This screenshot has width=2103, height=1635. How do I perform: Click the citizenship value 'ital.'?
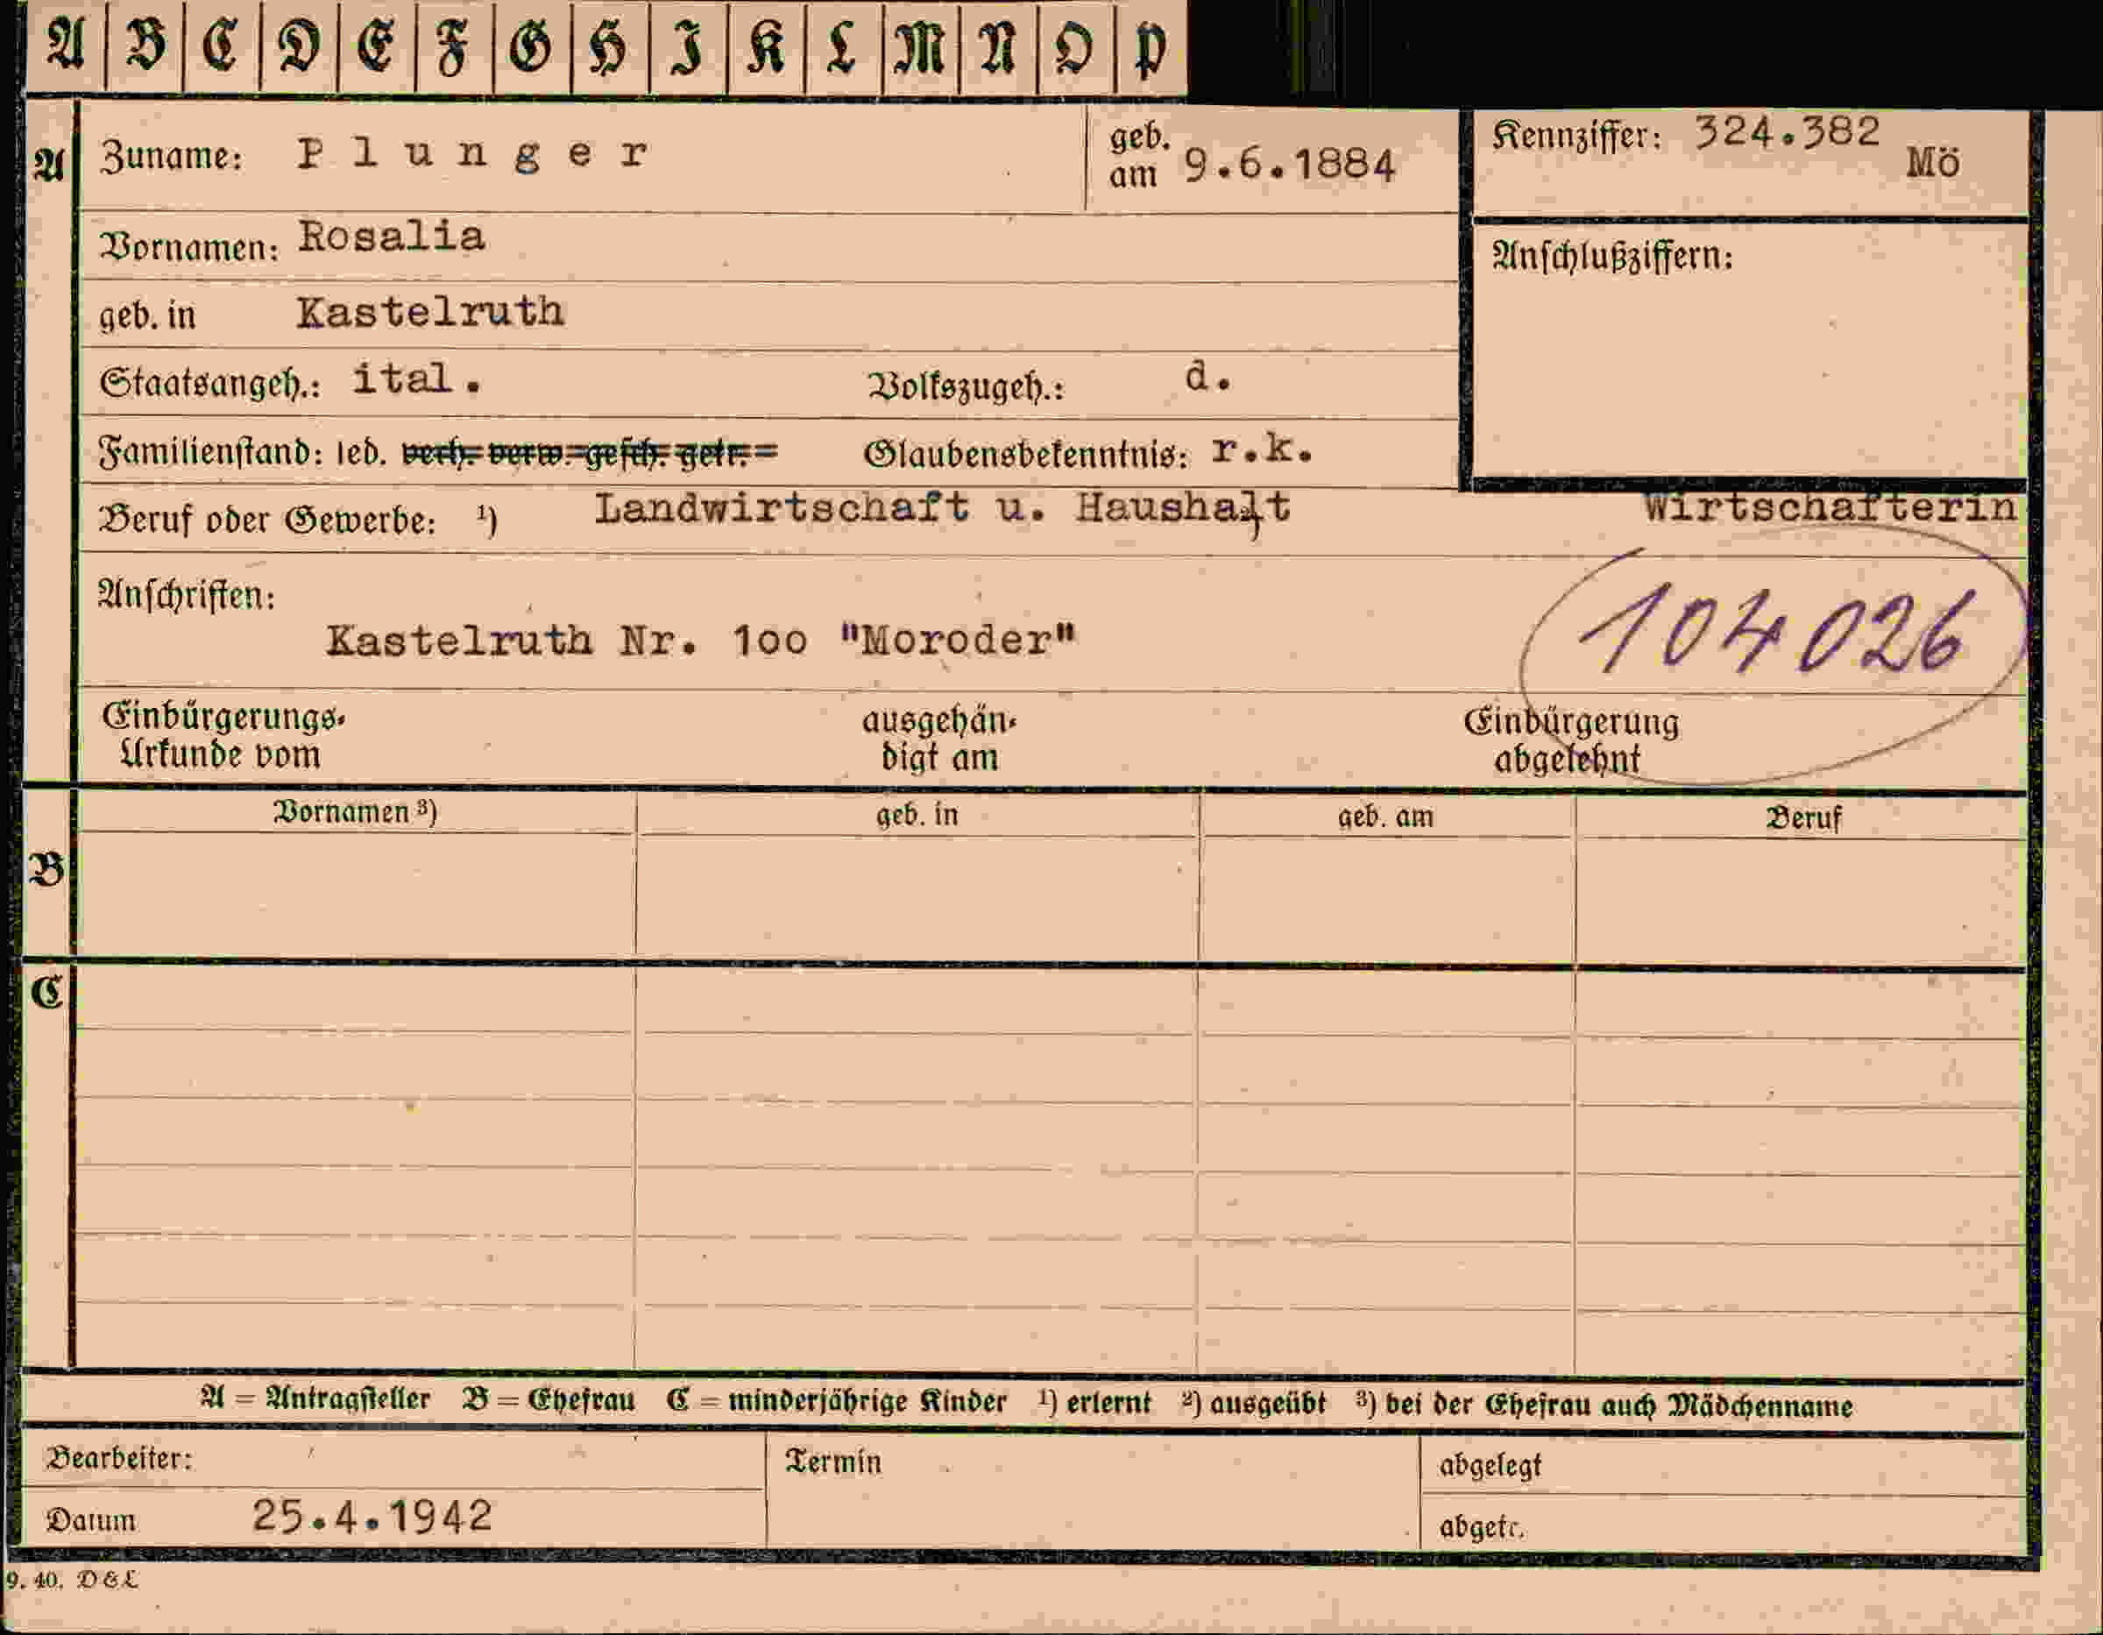tap(417, 379)
